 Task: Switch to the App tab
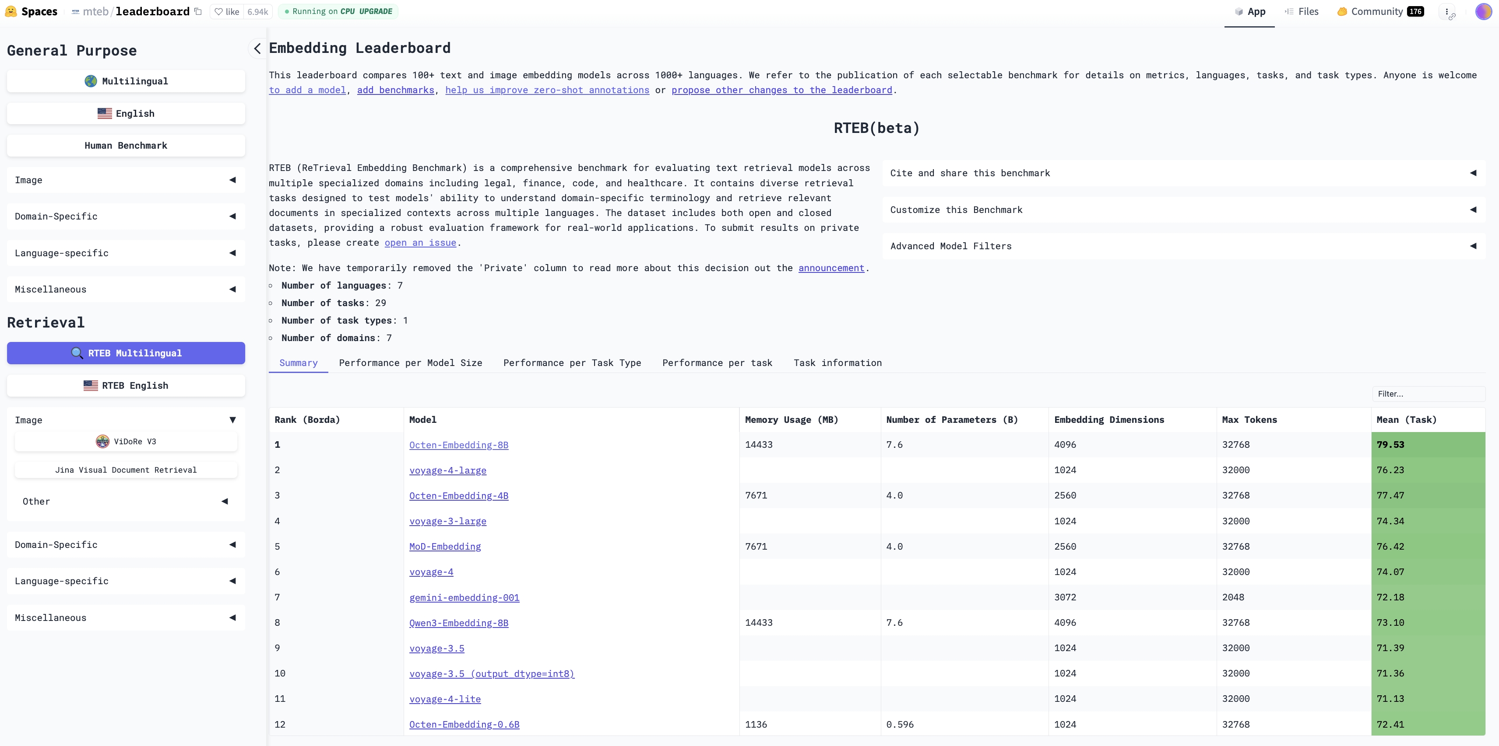1249,12
